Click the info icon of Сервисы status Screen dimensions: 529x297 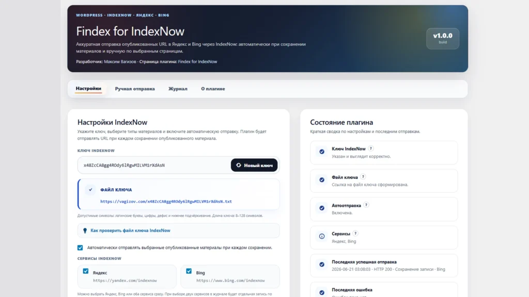[322, 236]
